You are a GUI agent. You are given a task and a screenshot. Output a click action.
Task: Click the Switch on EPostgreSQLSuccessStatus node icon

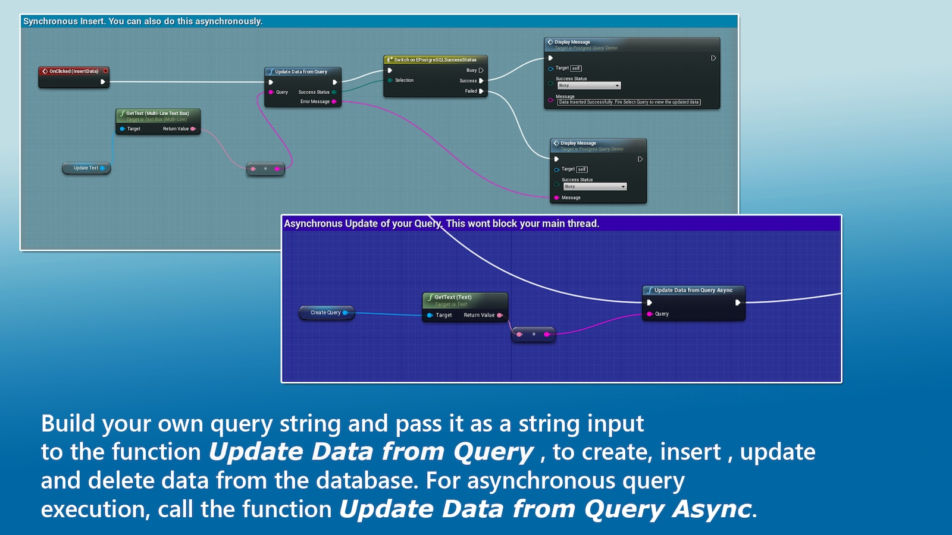[389, 59]
